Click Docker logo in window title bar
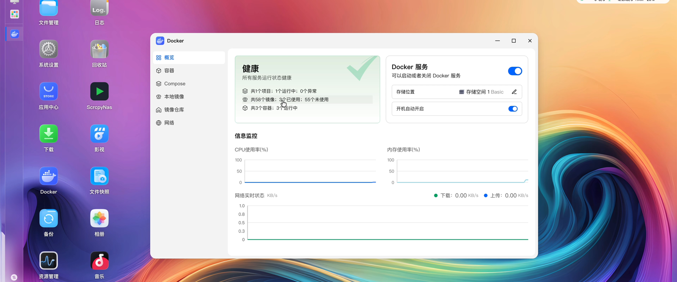Viewport: 677px width, 282px height. point(160,41)
